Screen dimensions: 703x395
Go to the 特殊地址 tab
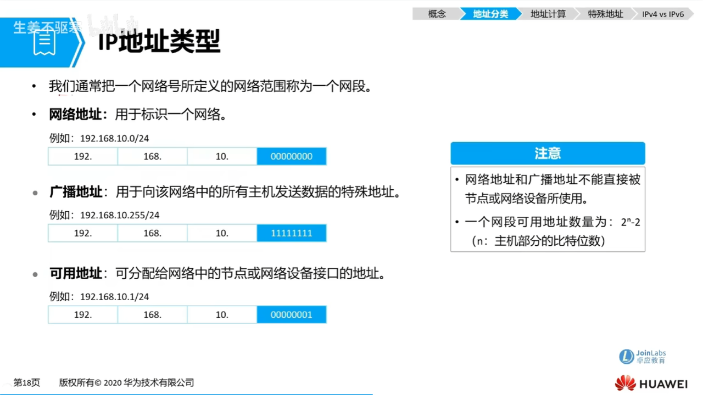[605, 14]
